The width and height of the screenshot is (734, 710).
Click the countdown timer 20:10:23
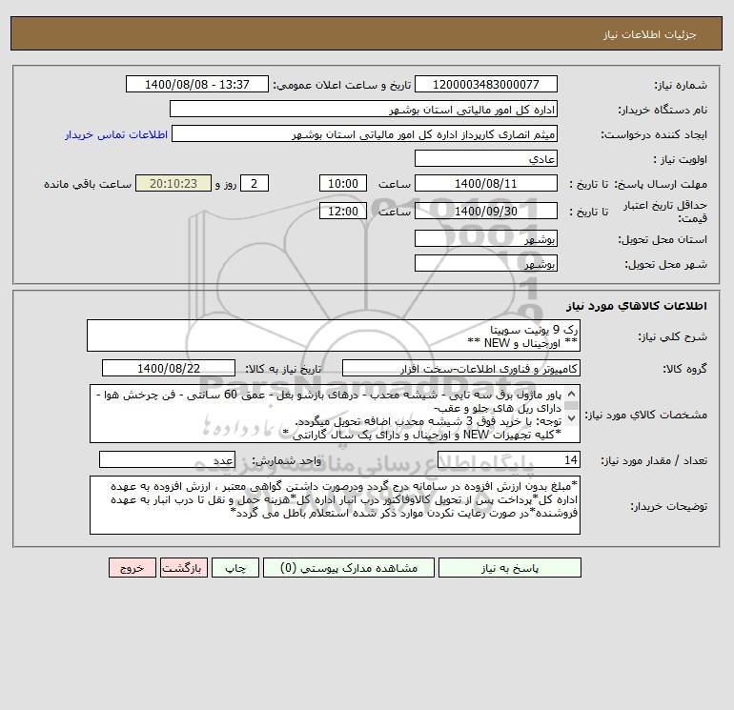pyautogui.click(x=173, y=184)
